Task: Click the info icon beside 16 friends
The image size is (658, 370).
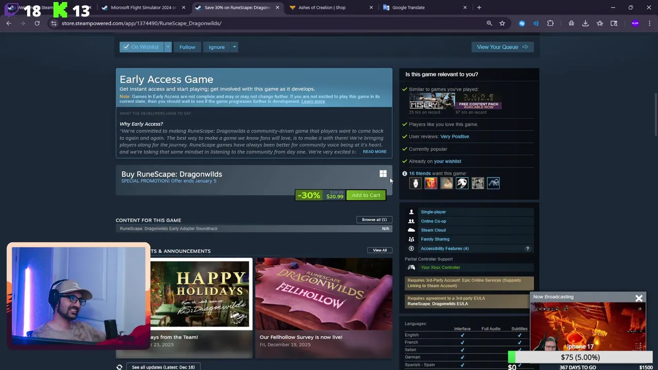Action: pos(405,174)
